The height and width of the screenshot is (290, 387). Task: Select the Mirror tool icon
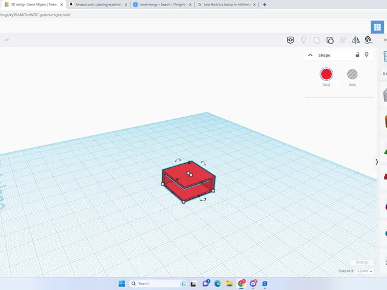tap(356, 40)
